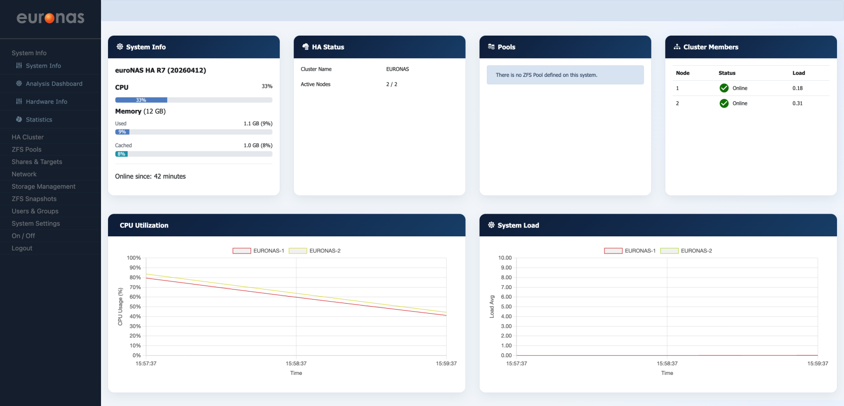
Task: Click the CPU 33% usage progress bar
Action: (194, 100)
